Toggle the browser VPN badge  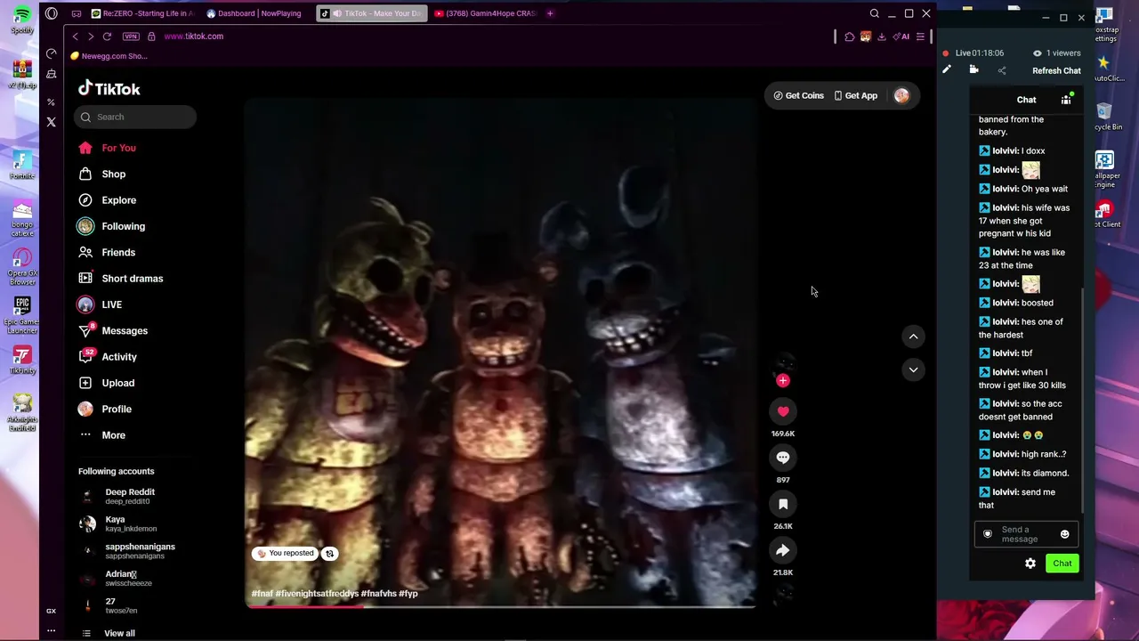tap(131, 37)
